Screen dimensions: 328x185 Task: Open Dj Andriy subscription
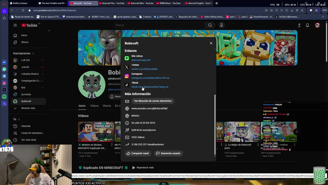coord(28,94)
